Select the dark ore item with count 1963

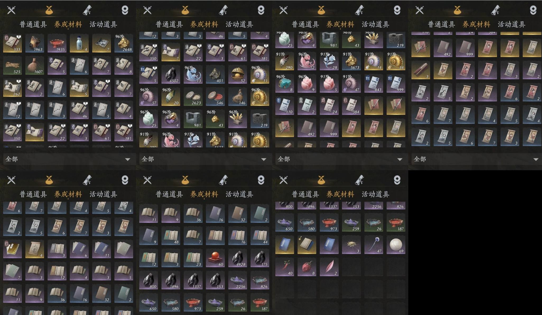pyautogui.click(x=35, y=43)
